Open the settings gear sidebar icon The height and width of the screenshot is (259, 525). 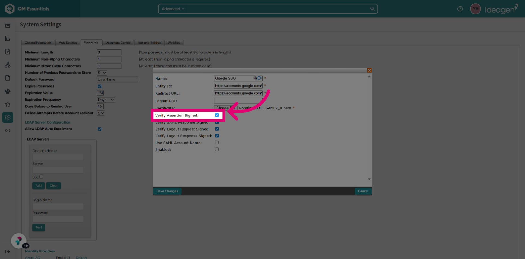8,117
